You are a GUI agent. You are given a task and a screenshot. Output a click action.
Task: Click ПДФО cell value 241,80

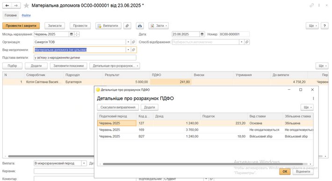[171, 82]
